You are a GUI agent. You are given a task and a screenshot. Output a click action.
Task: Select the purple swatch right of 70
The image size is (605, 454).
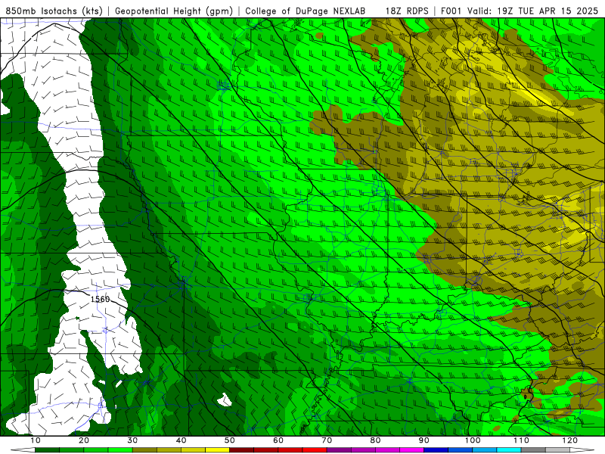[339, 450]
